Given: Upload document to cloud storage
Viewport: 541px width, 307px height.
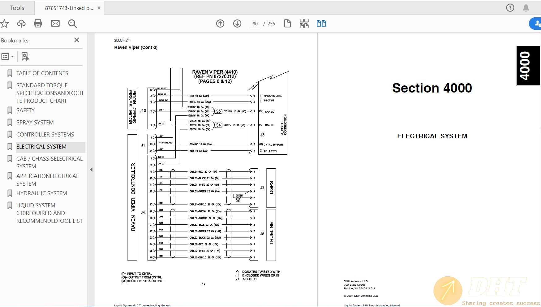Looking at the screenshot, I should point(21,24).
